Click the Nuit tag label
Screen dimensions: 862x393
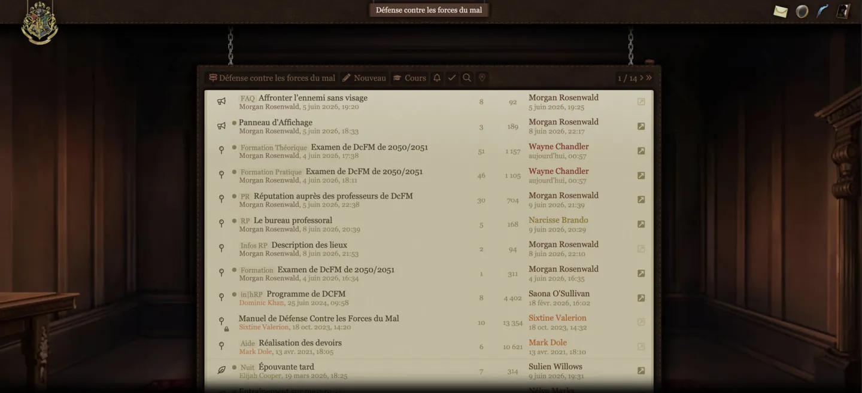247,368
